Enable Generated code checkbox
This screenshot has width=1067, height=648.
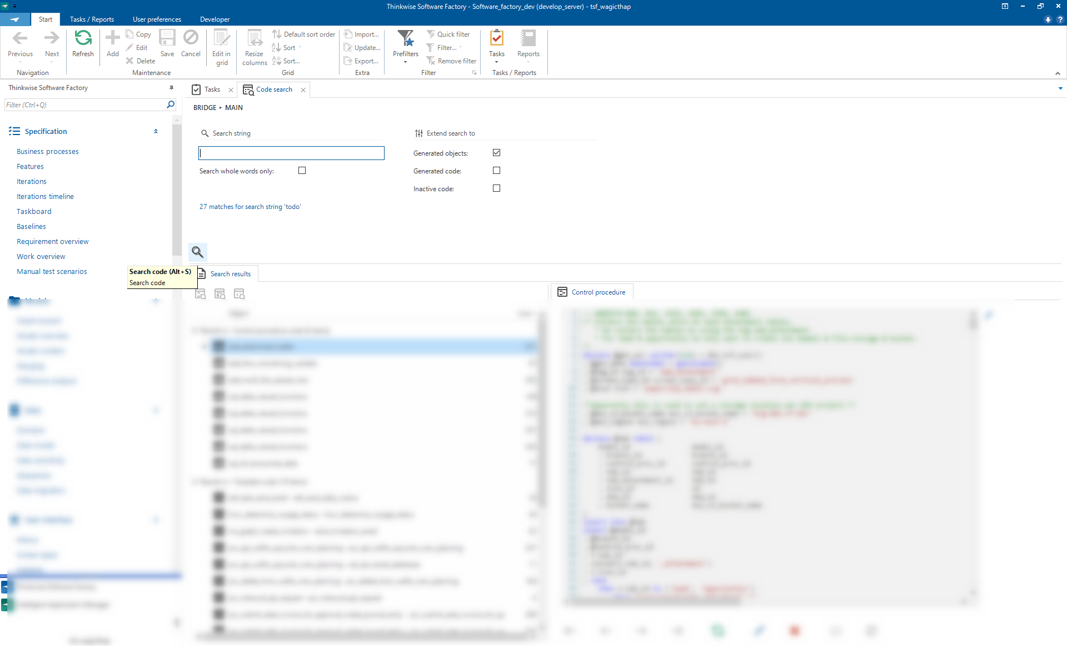[496, 171]
